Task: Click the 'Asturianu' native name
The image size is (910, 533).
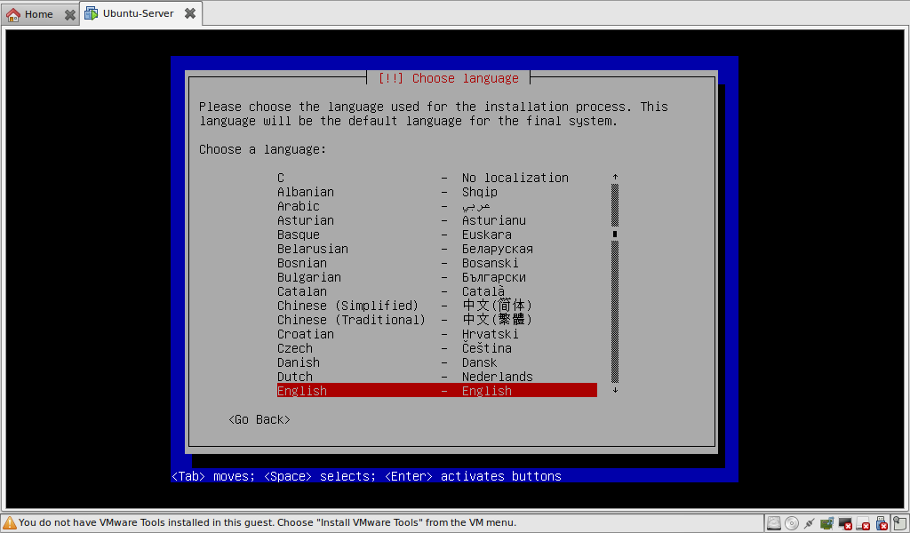Action: click(494, 220)
